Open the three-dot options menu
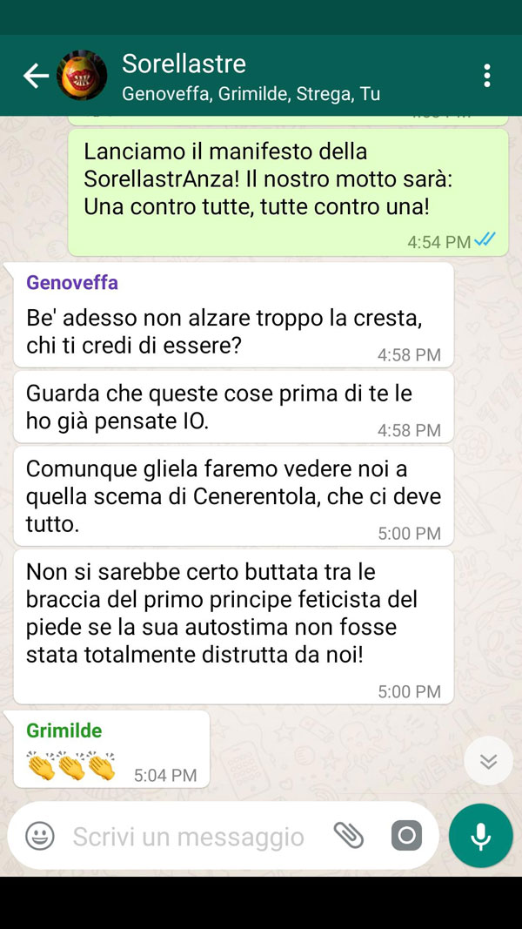The image size is (522, 929). click(x=486, y=76)
